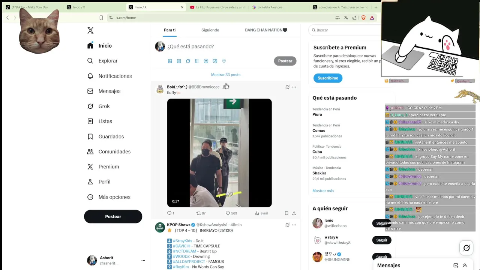Click the browser bookmark icon
This screenshot has width=480, height=270.
[x=101, y=18]
